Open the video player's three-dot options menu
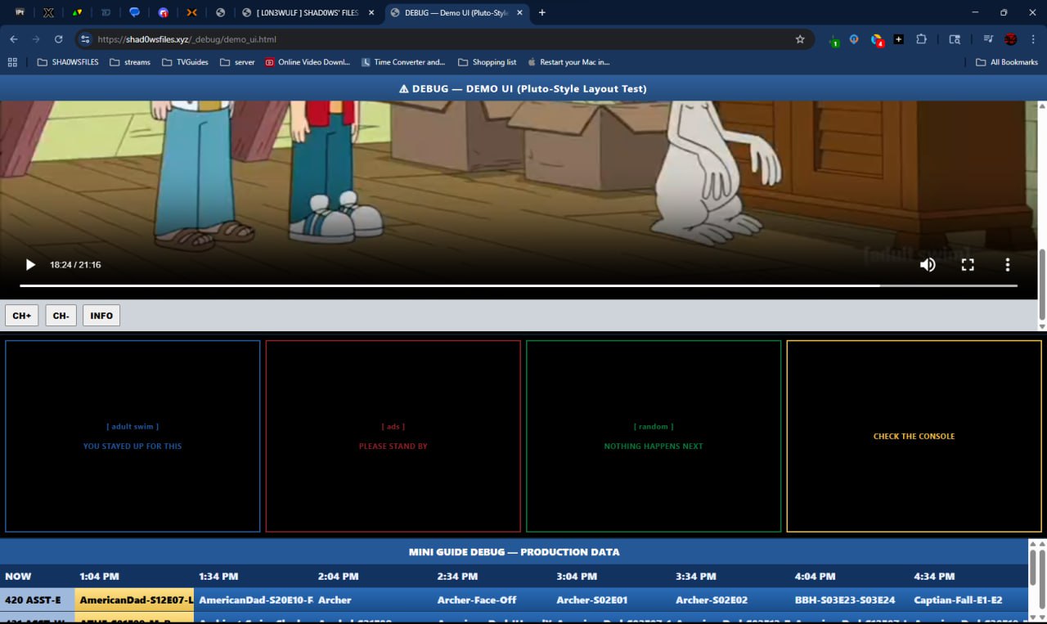Screen dimensions: 1047x624 click(1008, 265)
